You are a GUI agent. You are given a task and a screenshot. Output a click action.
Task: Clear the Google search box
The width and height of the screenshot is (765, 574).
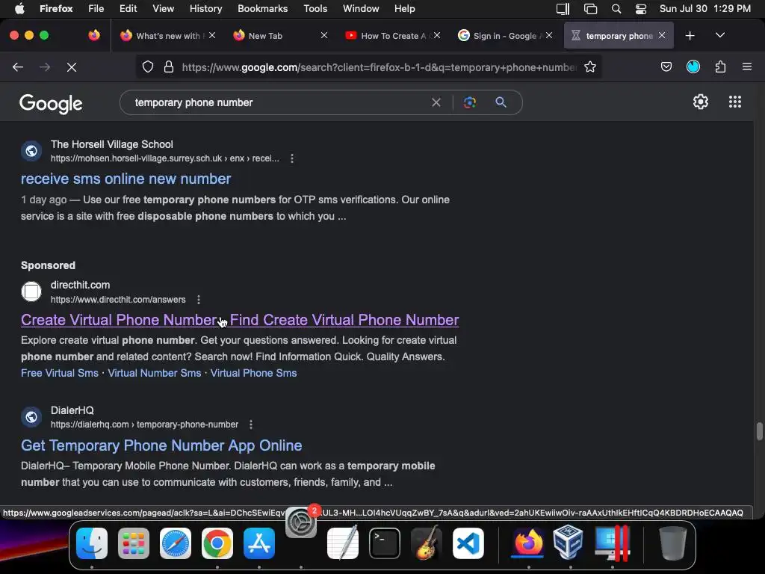(436, 102)
